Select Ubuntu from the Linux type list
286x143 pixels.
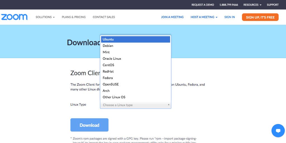pyautogui.click(x=135, y=39)
